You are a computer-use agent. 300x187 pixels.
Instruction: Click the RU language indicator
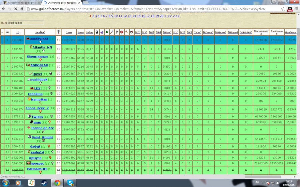click(257, 183)
